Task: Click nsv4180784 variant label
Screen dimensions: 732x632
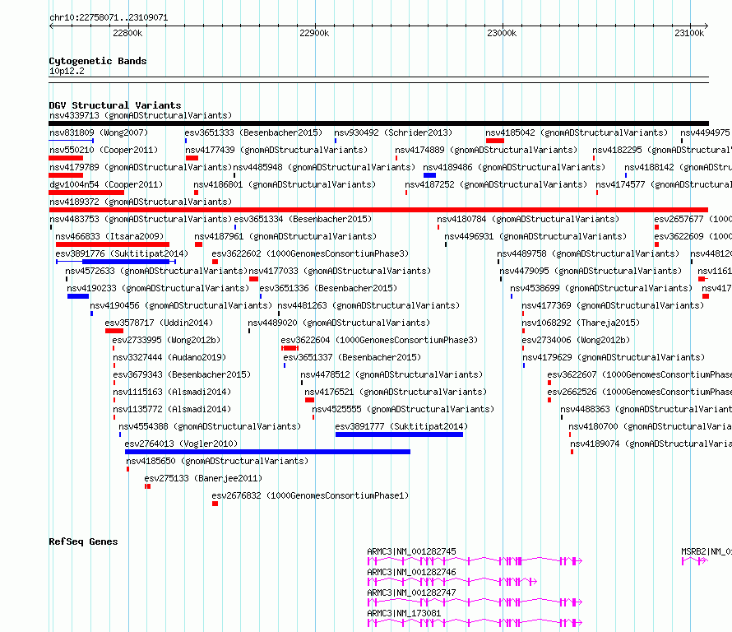Action: [x=528, y=219]
